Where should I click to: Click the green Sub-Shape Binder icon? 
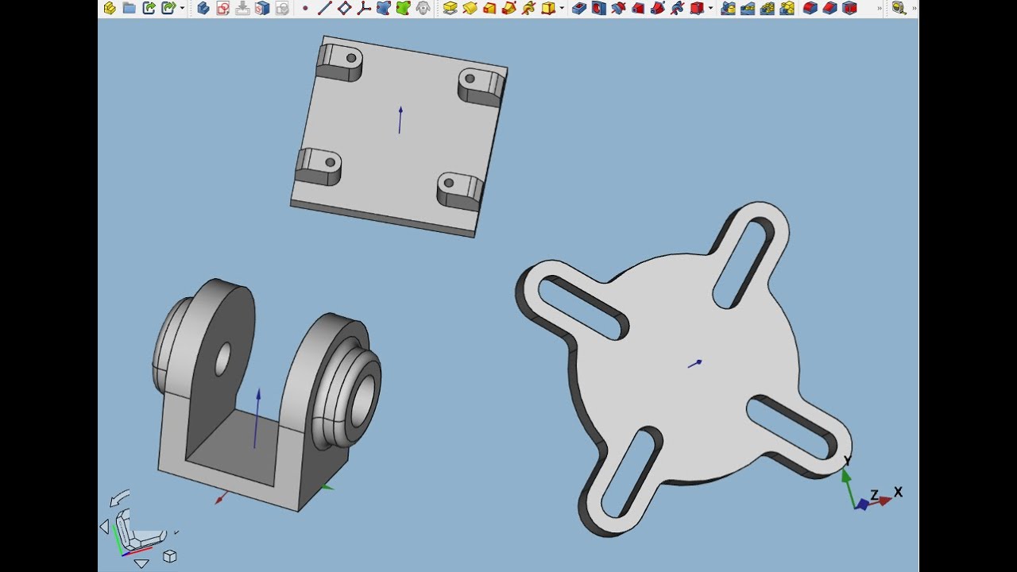pos(403,8)
